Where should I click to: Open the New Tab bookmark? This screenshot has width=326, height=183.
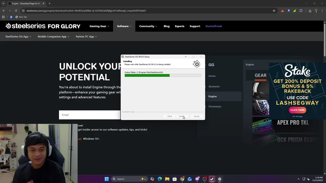pyautogui.click(x=21, y=17)
